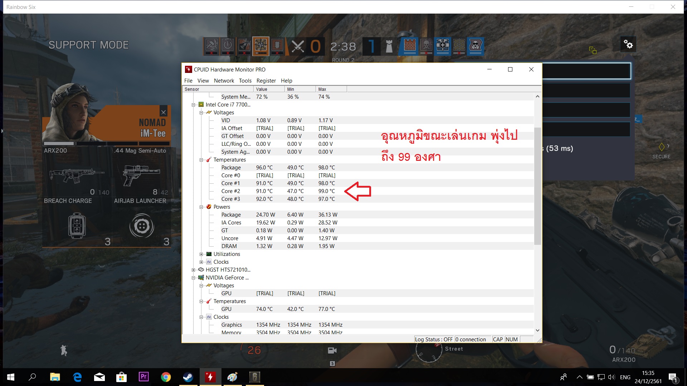Switch to Adobe Premiere Pro on taskbar
Image resolution: width=687 pixels, height=386 pixels.
coord(143,377)
